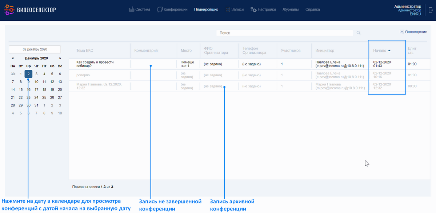
Task: Go to next month in calendar
Action: click(x=60, y=59)
